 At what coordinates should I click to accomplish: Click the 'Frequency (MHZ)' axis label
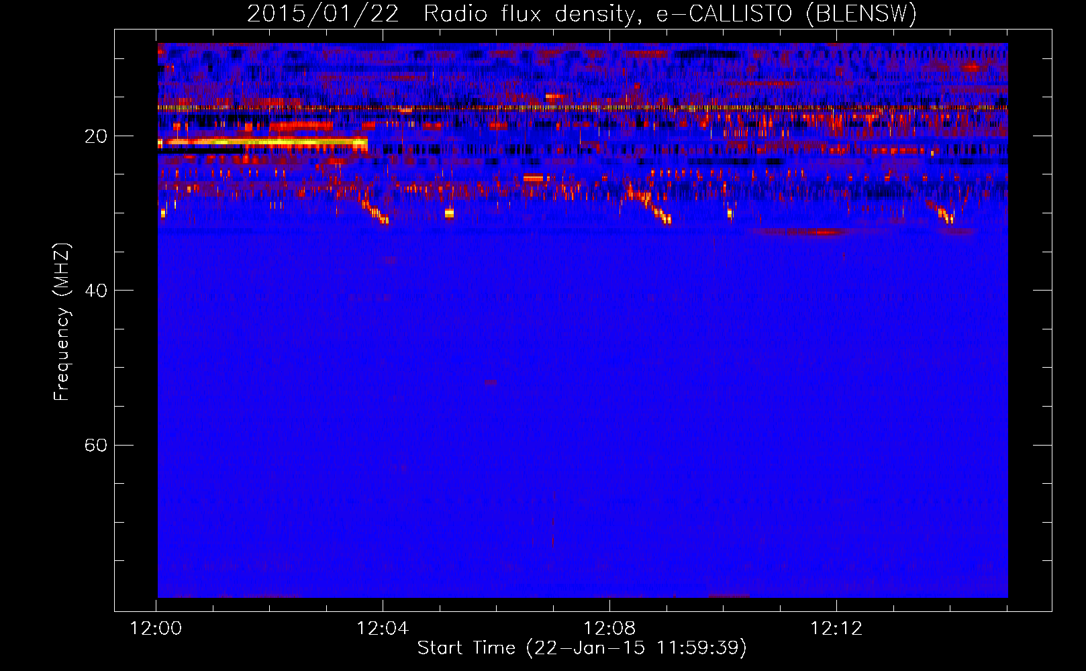(x=62, y=322)
